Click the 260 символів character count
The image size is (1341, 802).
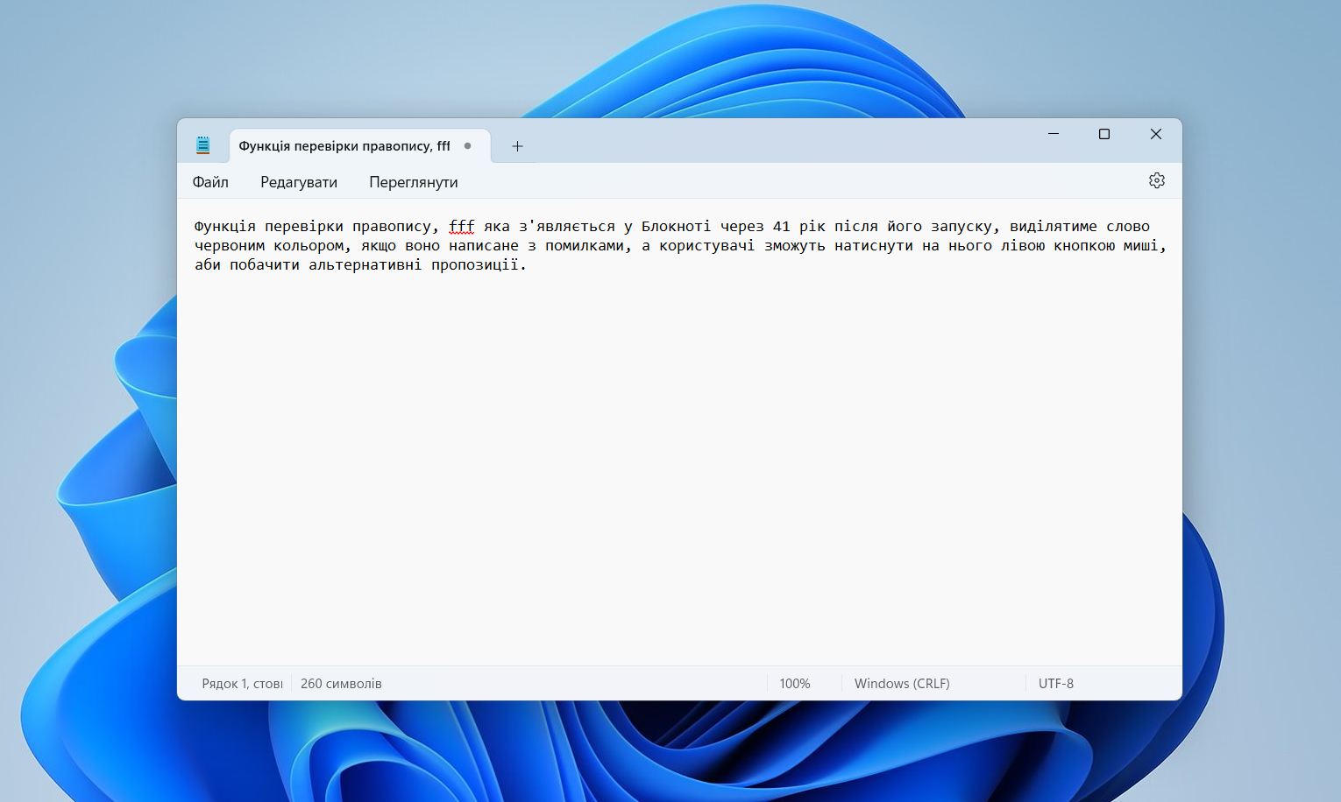point(341,684)
